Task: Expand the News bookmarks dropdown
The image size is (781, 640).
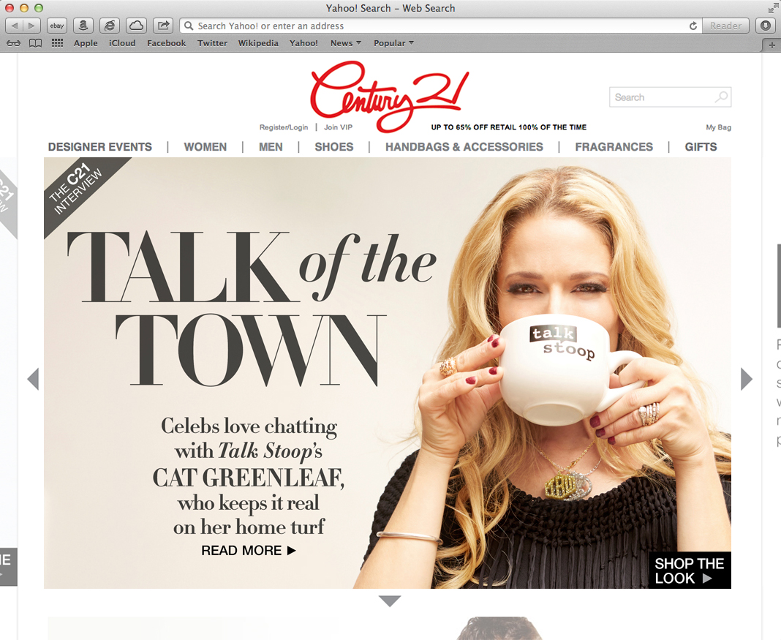Action: [346, 43]
